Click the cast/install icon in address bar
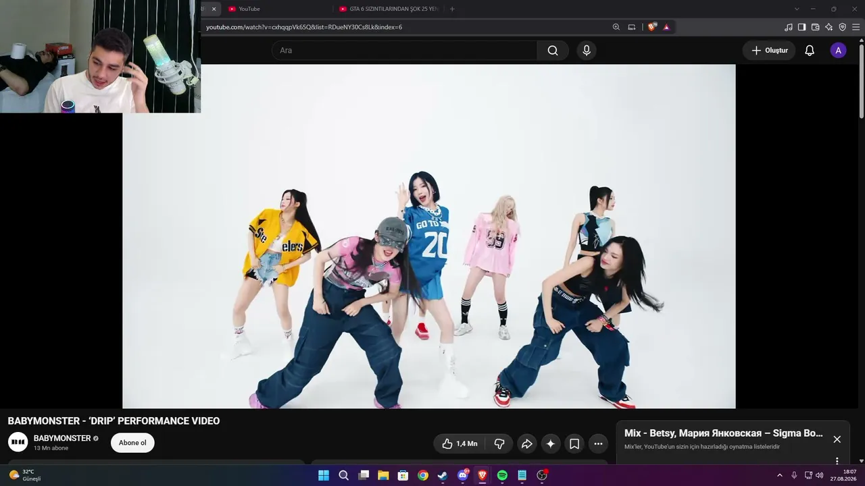This screenshot has width=865, height=486. 632,27
